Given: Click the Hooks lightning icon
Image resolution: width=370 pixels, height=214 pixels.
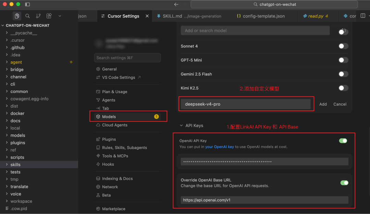Looking at the screenshot, I should click(x=98, y=164).
